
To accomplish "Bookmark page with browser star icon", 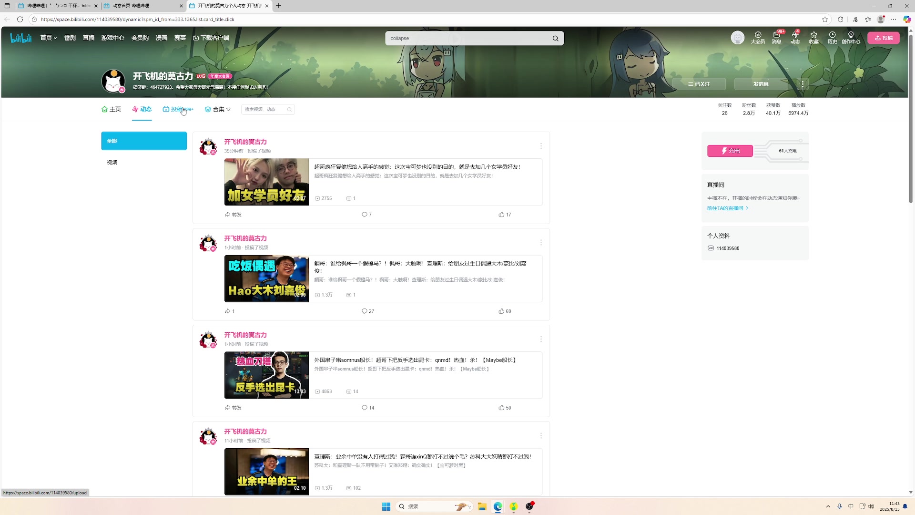I will (825, 20).
